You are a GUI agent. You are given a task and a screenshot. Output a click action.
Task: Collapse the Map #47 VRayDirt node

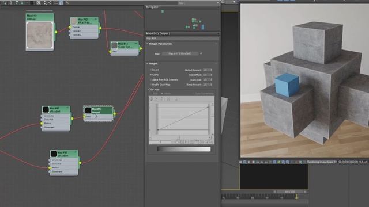click(x=67, y=108)
